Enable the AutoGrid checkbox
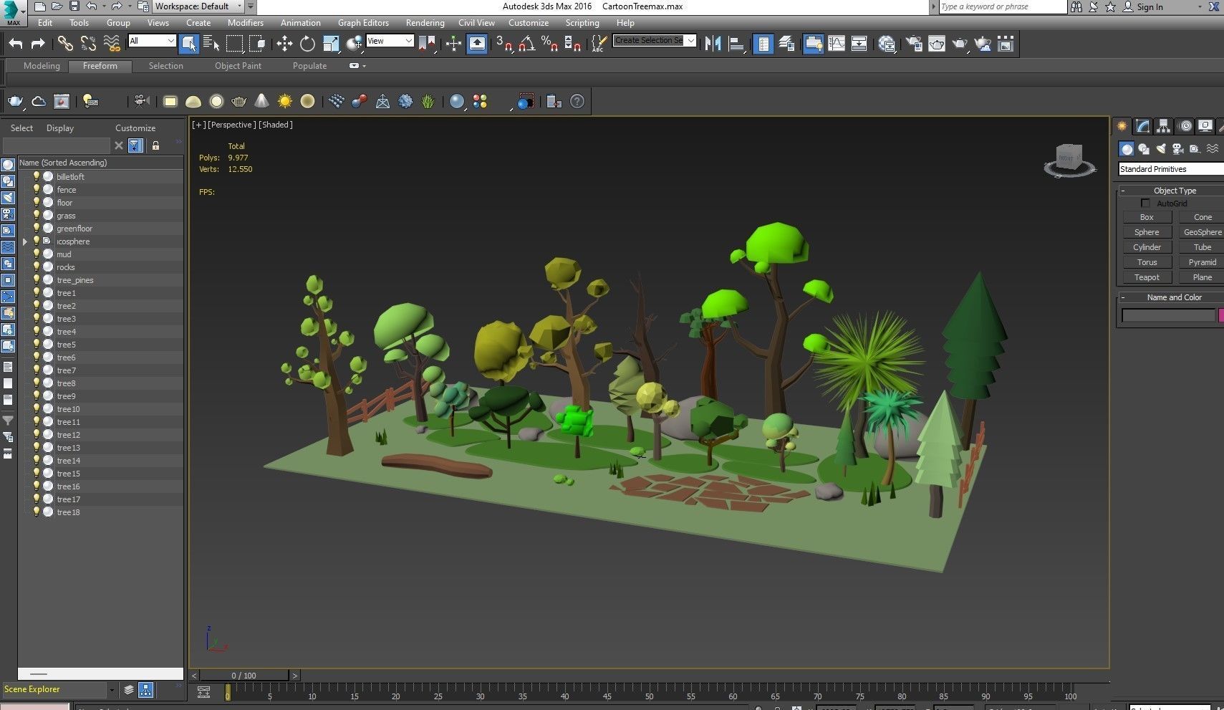 (x=1145, y=203)
